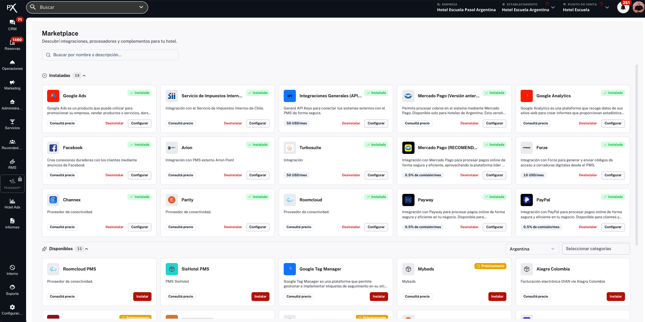Viewport: 645px width, 322px height.
Task: Collapse the Instaladas section
Action: 84,76
